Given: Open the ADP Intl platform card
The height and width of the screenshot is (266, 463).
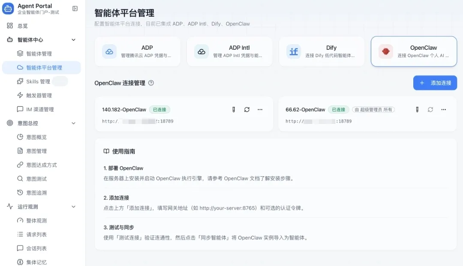Looking at the screenshot, I should pyautogui.click(x=230, y=51).
